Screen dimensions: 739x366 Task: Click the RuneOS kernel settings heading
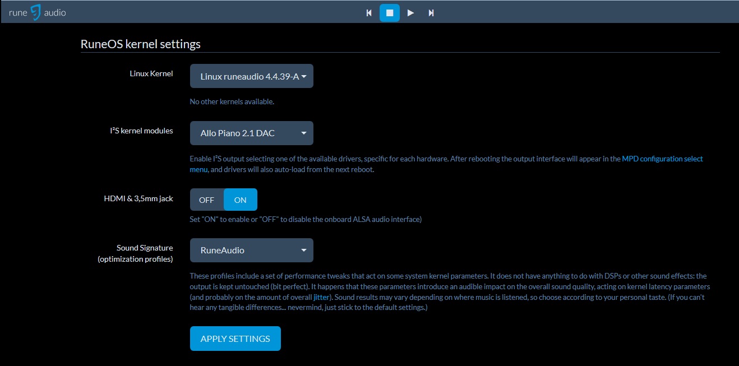coord(141,44)
